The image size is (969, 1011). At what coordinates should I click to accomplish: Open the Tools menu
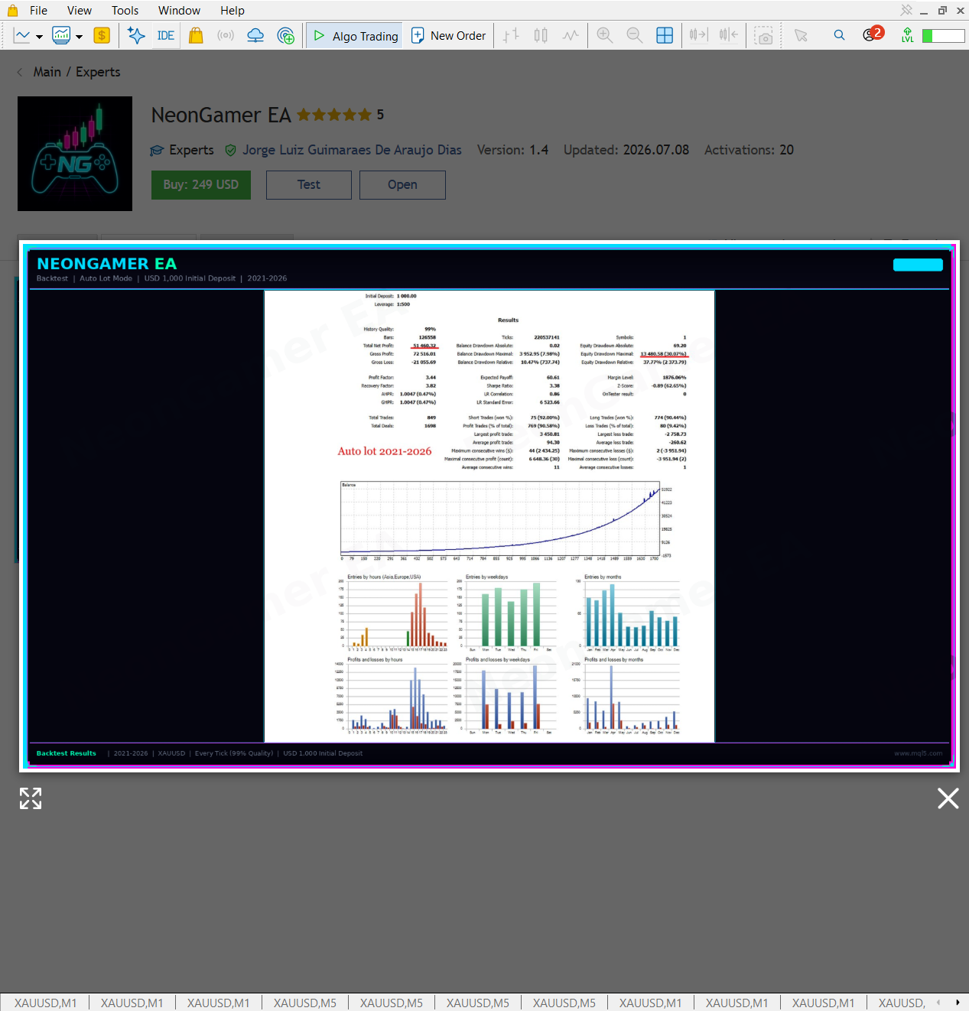click(x=125, y=11)
